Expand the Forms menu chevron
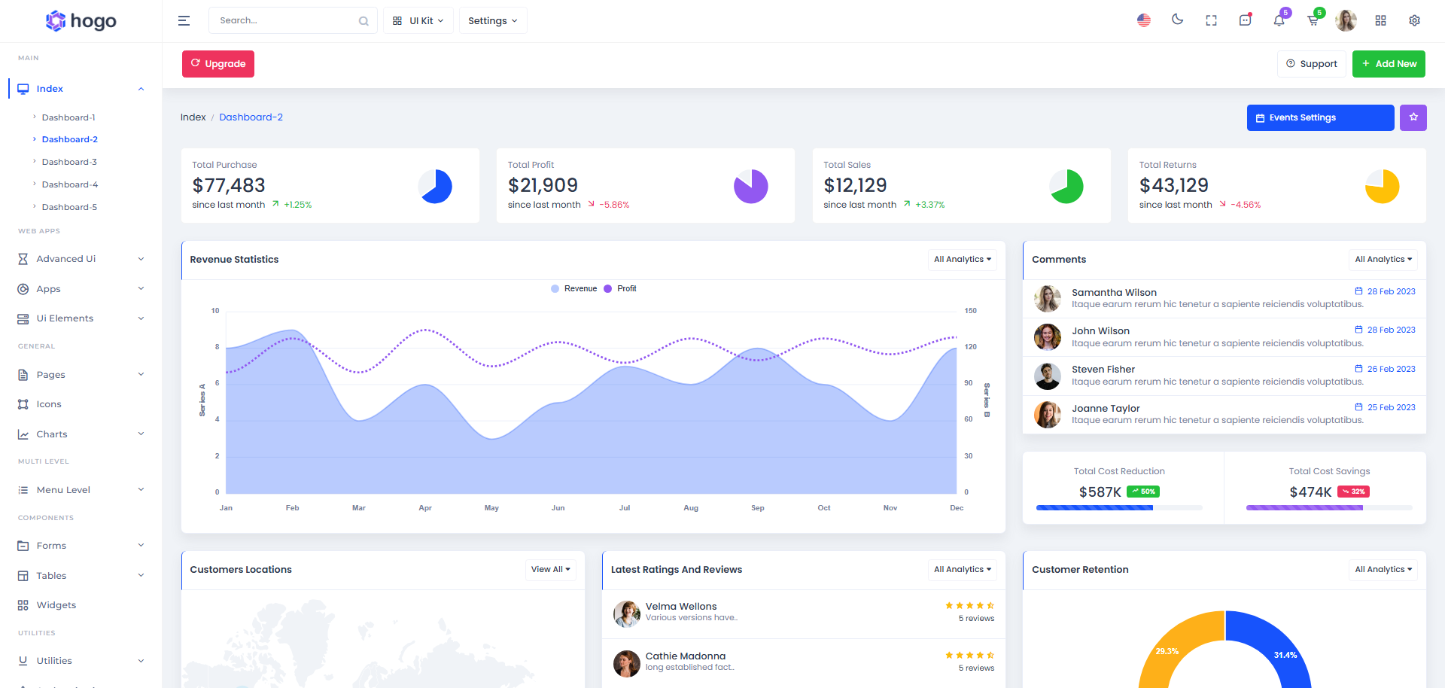The width and height of the screenshot is (1445, 688). point(141,546)
